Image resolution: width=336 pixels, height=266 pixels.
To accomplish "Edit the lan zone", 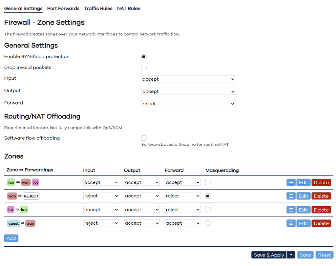I will coord(304,182).
